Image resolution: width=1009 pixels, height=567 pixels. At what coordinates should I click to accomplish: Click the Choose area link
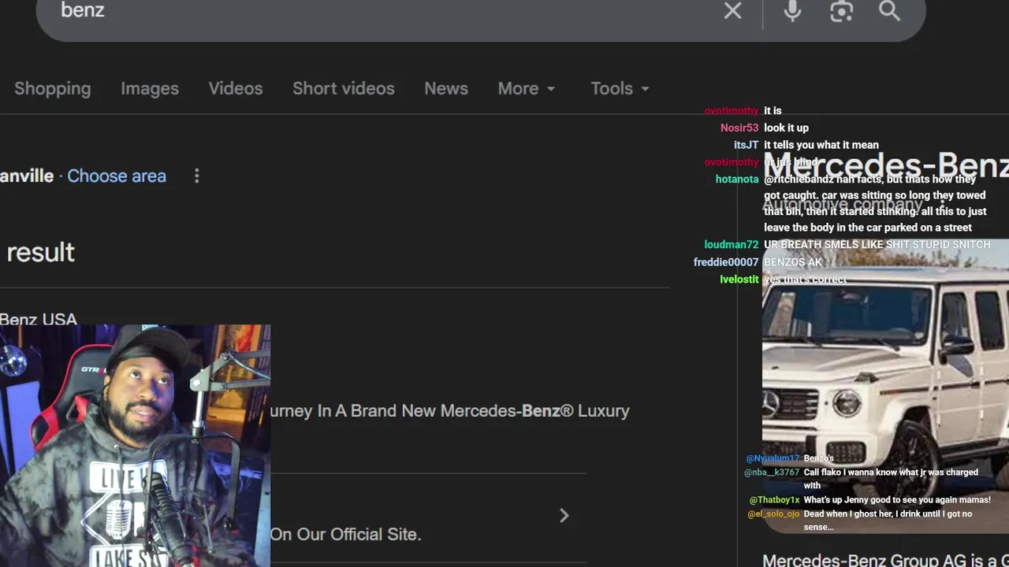coord(117,176)
